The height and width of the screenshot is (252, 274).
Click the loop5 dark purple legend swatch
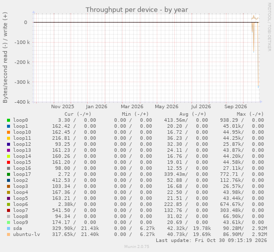(9, 198)
